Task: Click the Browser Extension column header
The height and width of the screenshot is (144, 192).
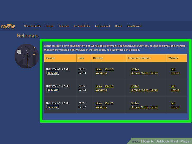Action: 146,58
